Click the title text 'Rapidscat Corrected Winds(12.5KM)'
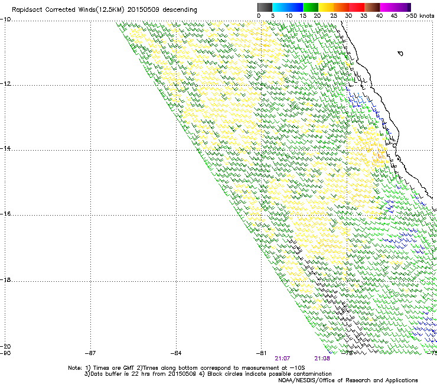The height and width of the screenshot is (384, 437). 68,10
